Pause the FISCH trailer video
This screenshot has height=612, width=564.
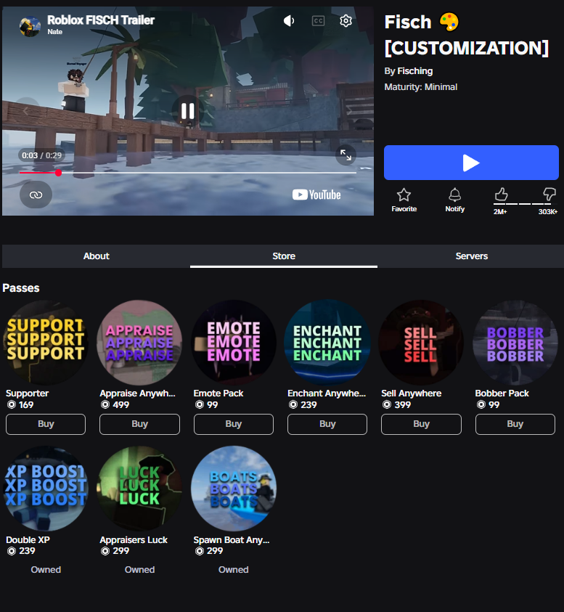tap(188, 111)
